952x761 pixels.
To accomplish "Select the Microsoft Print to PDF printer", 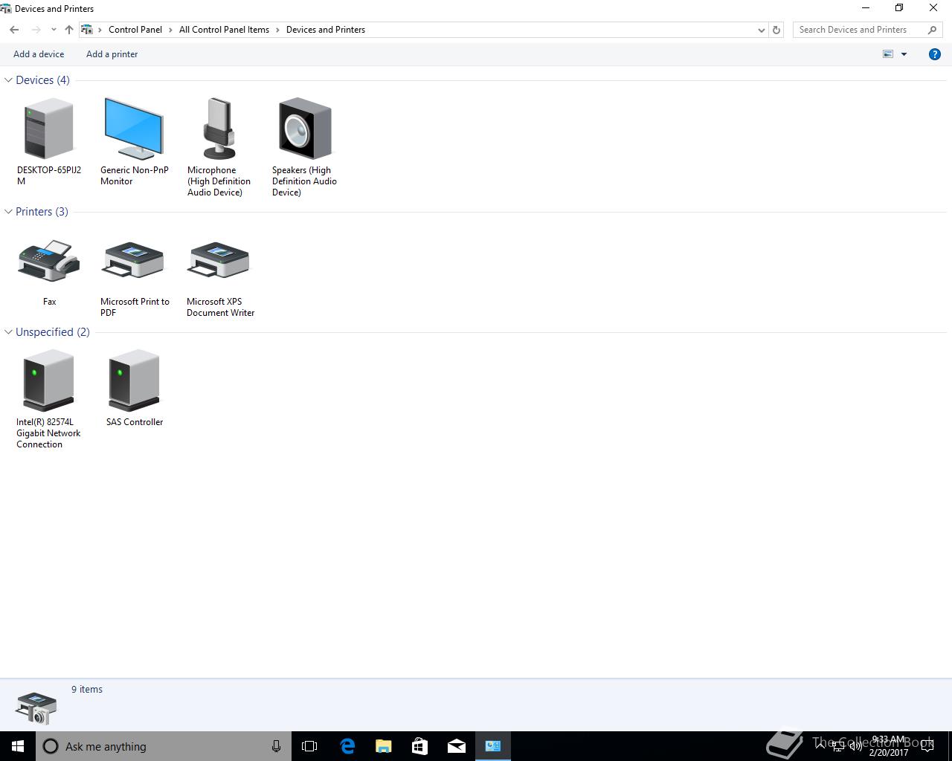I will click(134, 261).
